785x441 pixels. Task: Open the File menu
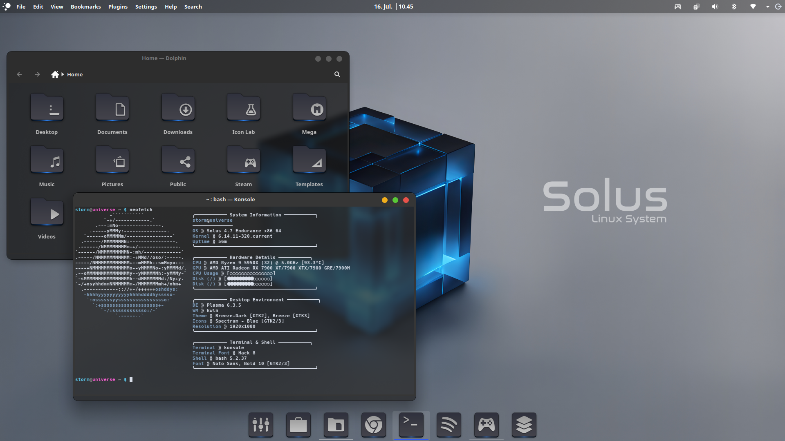(21, 7)
